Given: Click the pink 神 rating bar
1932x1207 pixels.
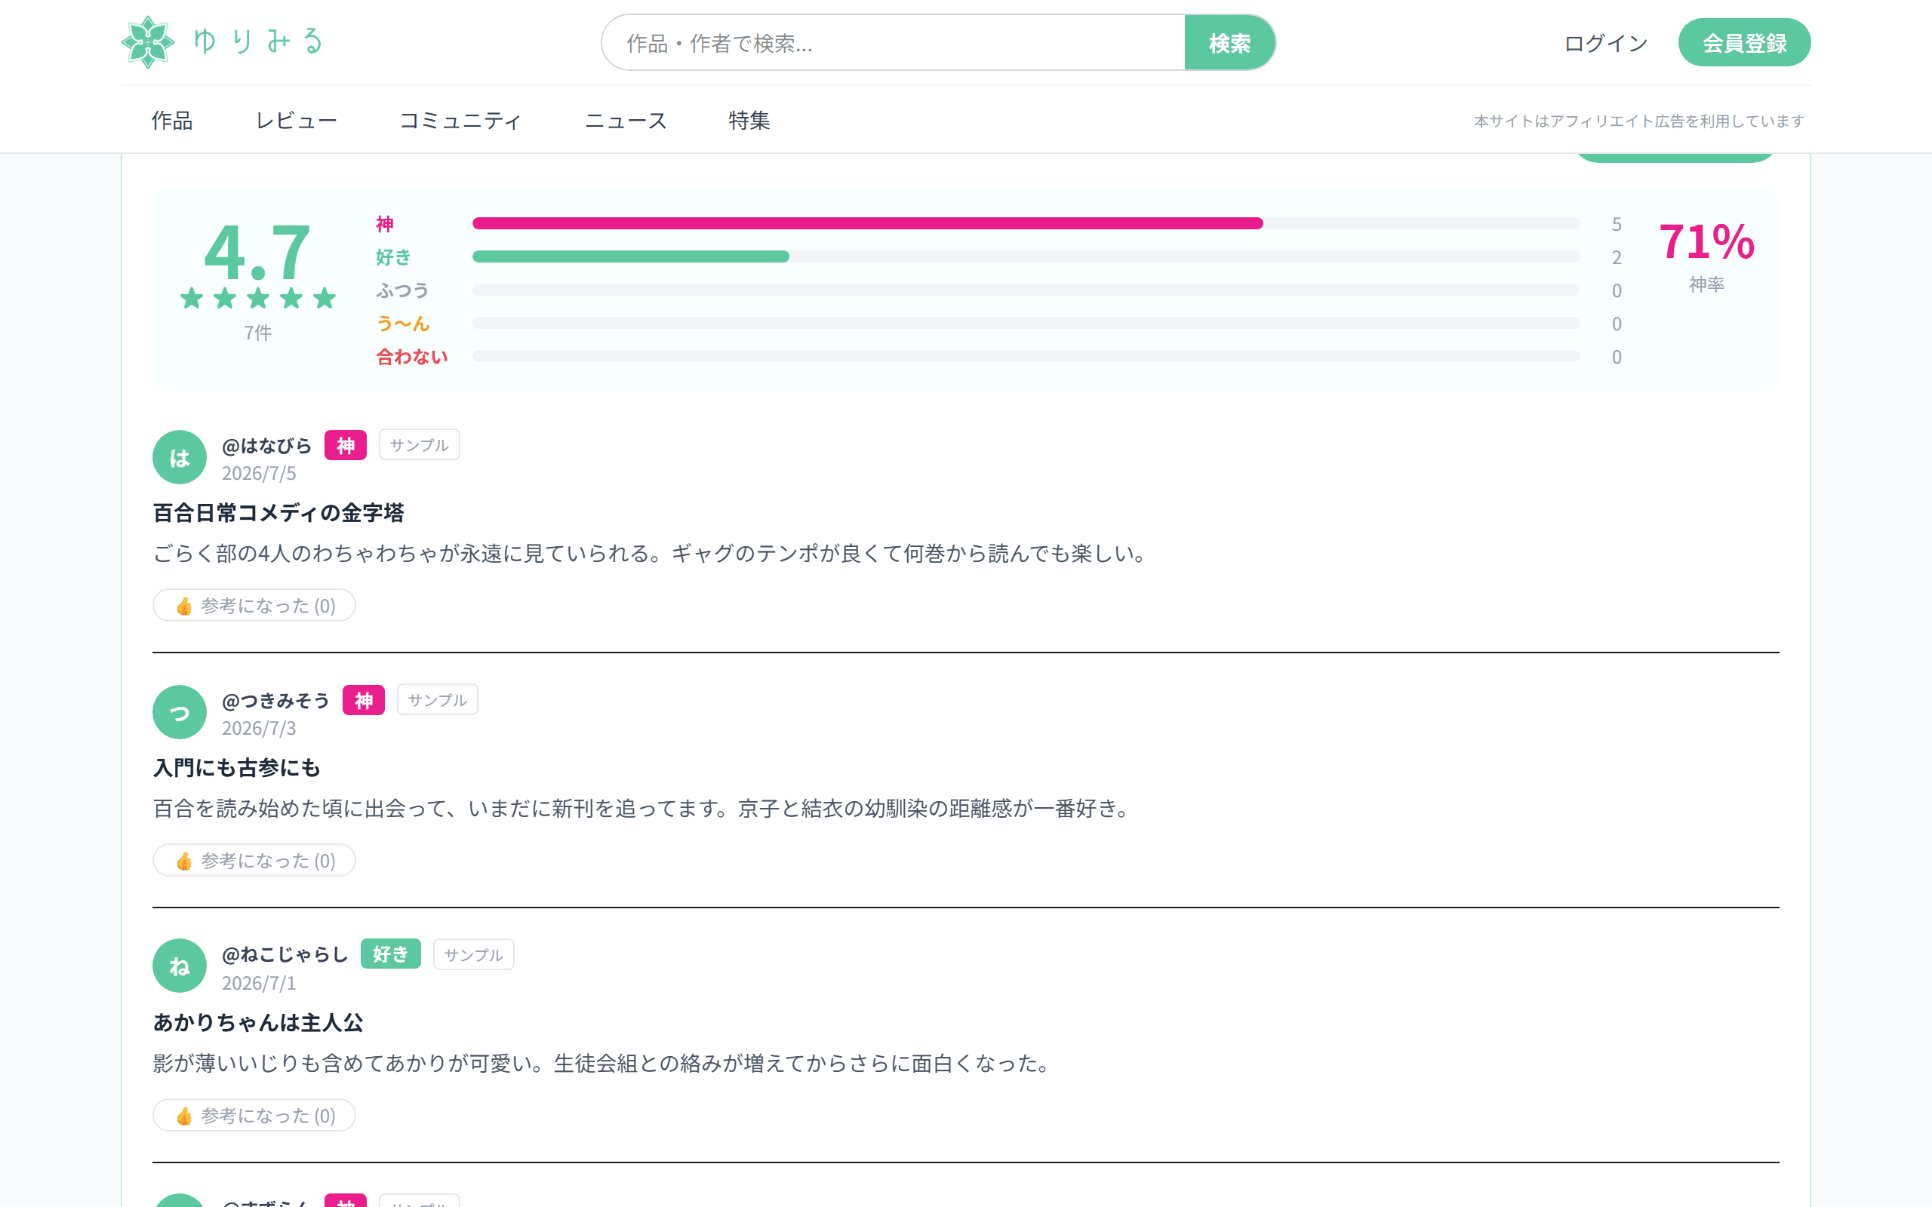Looking at the screenshot, I should click(x=867, y=223).
